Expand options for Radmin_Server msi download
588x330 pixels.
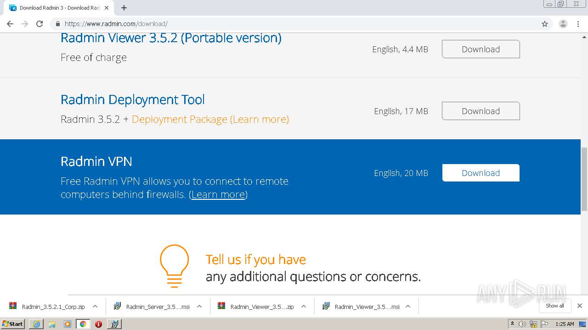pos(199,306)
